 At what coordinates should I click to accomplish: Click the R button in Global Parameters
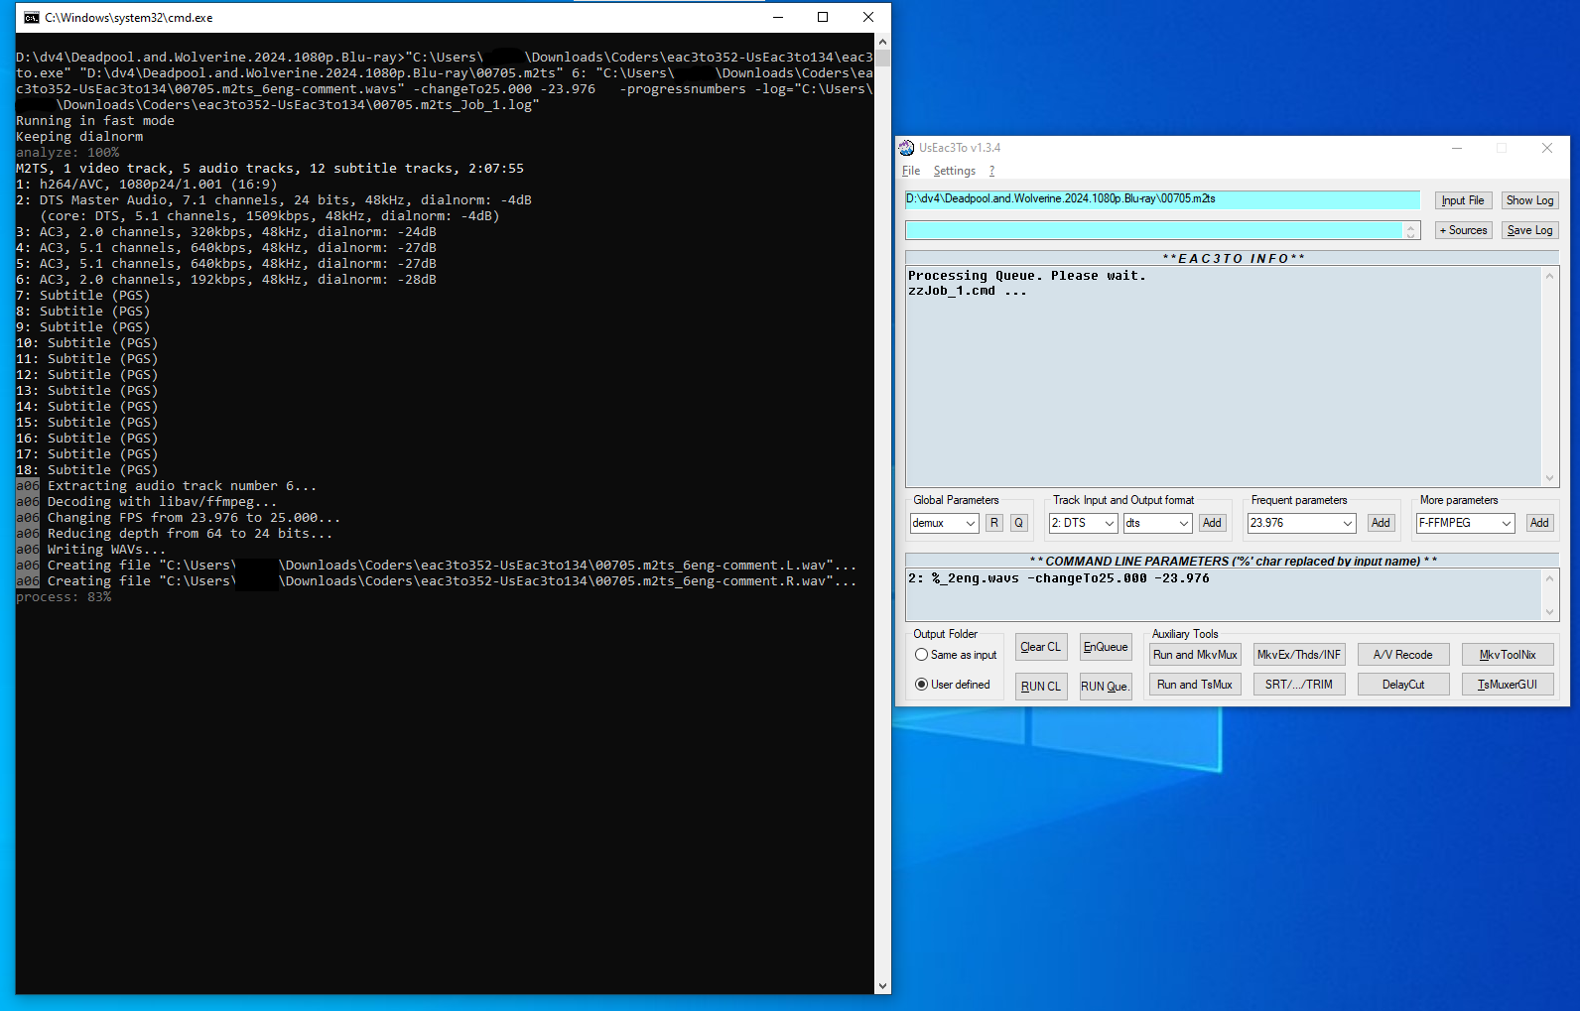[994, 523]
